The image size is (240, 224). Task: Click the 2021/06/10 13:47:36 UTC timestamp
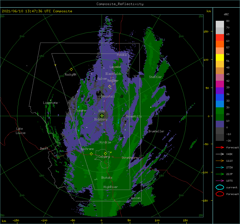pos(23,11)
